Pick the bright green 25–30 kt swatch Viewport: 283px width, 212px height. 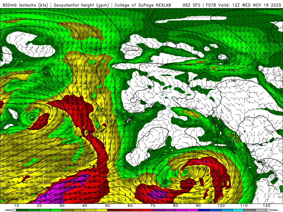pos(56,210)
